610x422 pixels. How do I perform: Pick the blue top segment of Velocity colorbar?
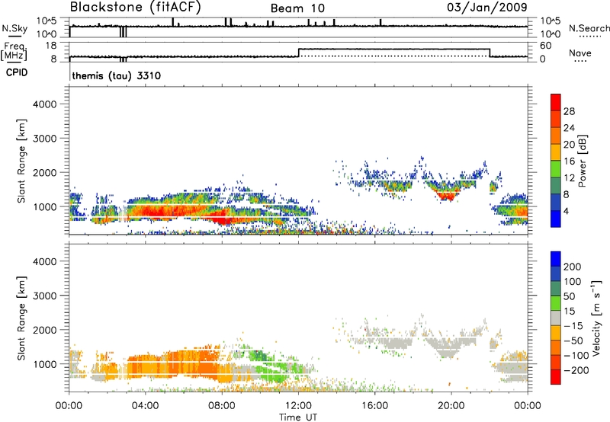556,258
